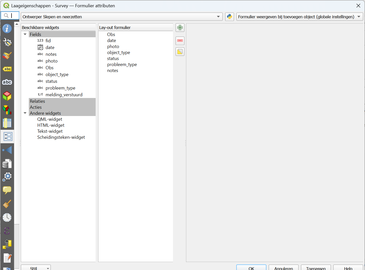Click the Annuleren button
365x270 pixels.
click(x=283, y=268)
